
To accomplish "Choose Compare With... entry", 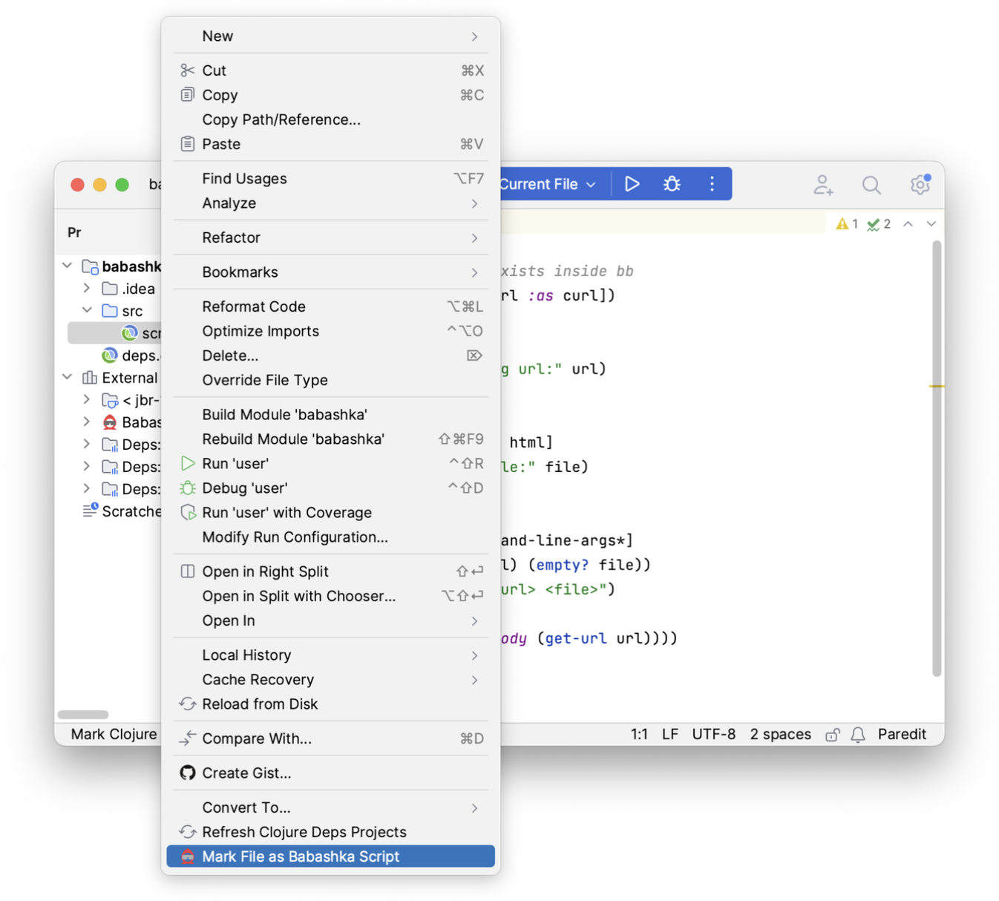I will pos(330,738).
